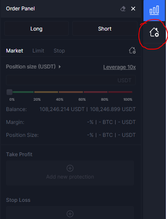Image resolution: width=168 pixels, height=219 pixels.
Task: Open house-gear settings icon beside order tabs
Action: pos(132,50)
